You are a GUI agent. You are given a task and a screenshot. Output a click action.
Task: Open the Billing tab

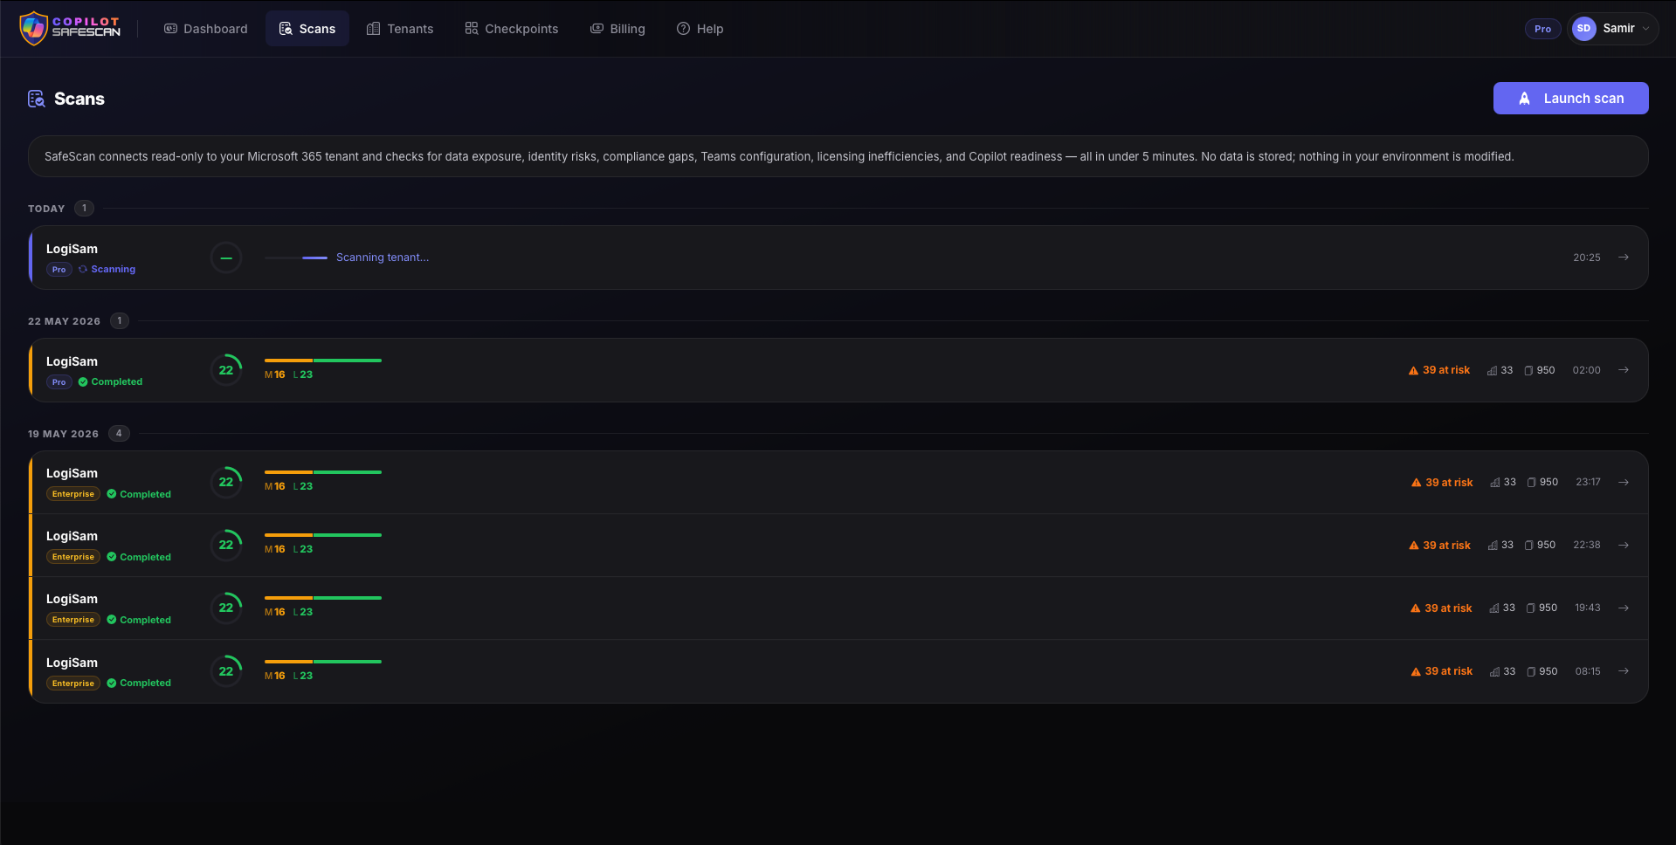pyautogui.click(x=618, y=29)
